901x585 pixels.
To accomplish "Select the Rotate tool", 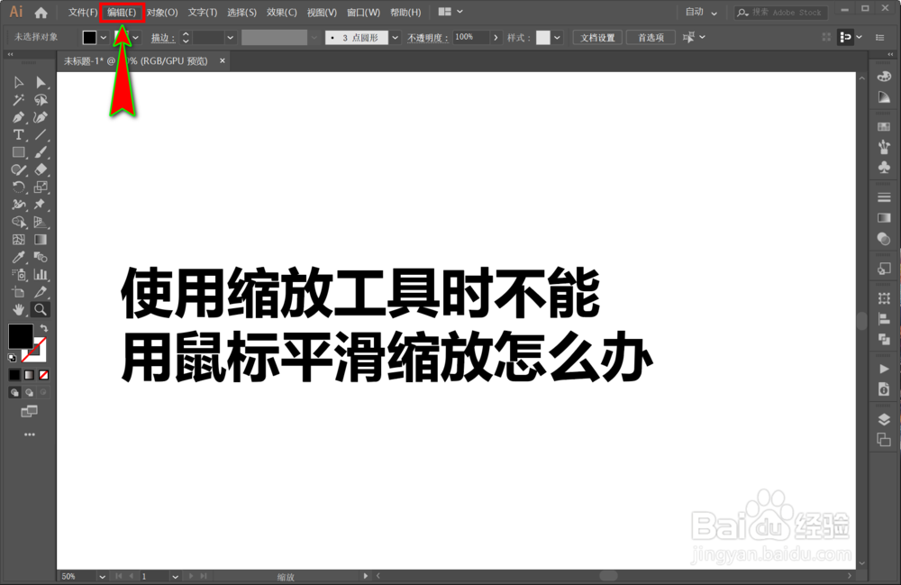I will (18, 187).
